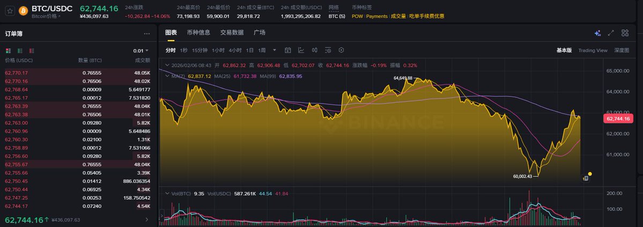The image size is (643, 227).
Task: Open the order book three-dot options menu
Action: click(147, 34)
